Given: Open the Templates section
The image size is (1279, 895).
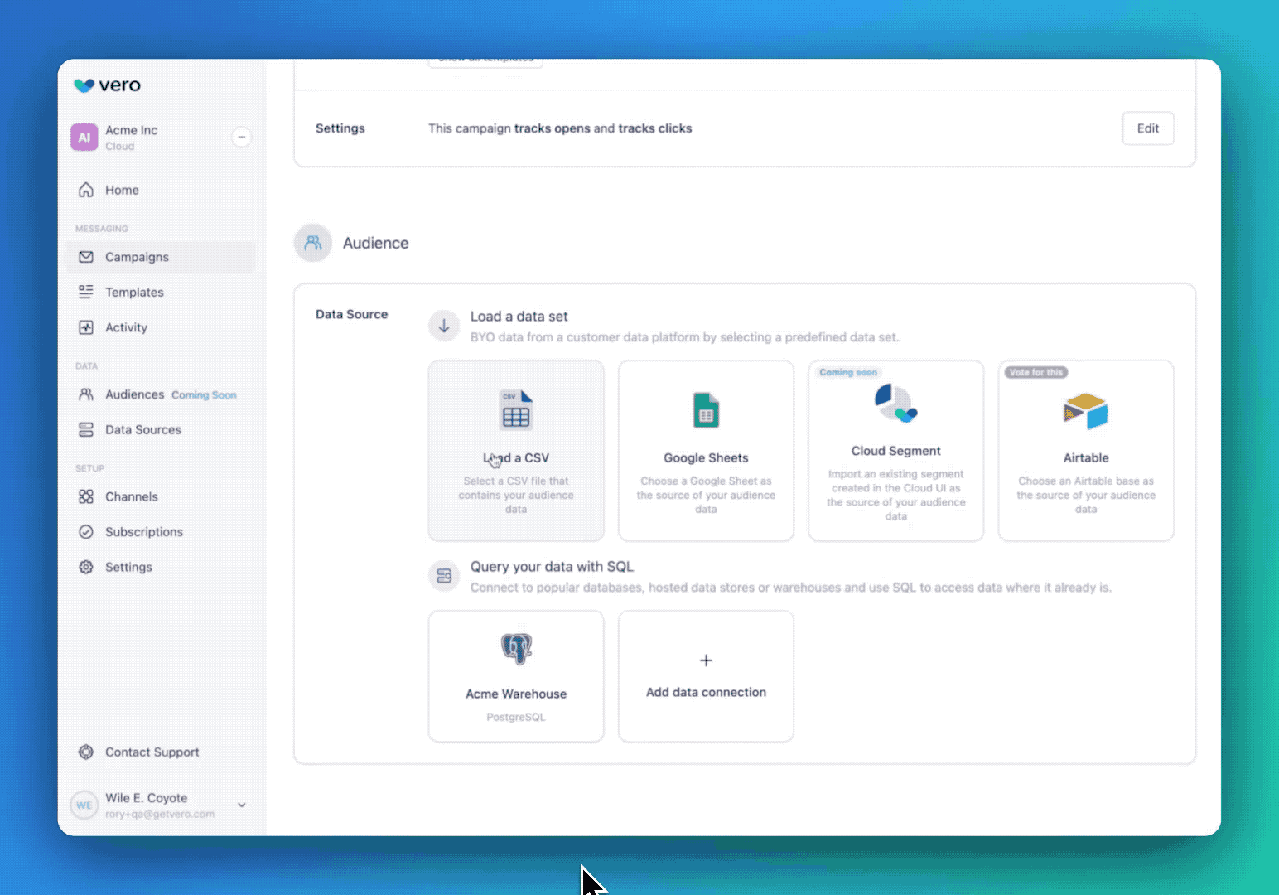Looking at the screenshot, I should pyautogui.click(x=134, y=292).
